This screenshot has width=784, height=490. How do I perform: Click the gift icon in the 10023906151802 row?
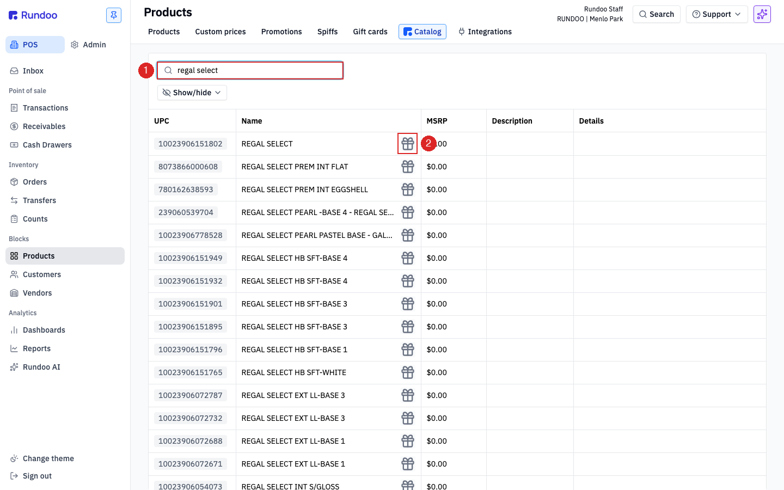pos(408,144)
